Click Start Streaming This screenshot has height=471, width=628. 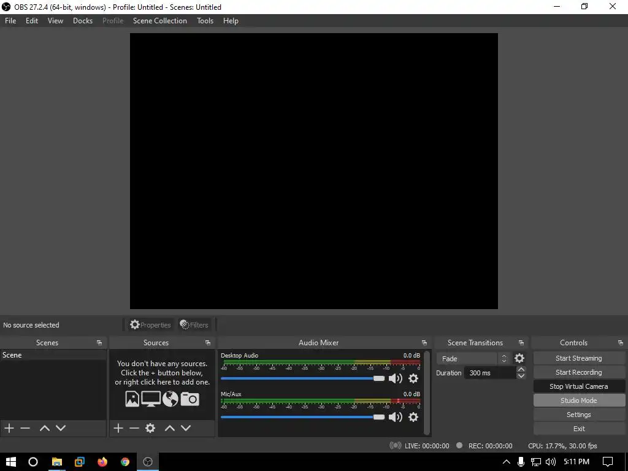579,358
